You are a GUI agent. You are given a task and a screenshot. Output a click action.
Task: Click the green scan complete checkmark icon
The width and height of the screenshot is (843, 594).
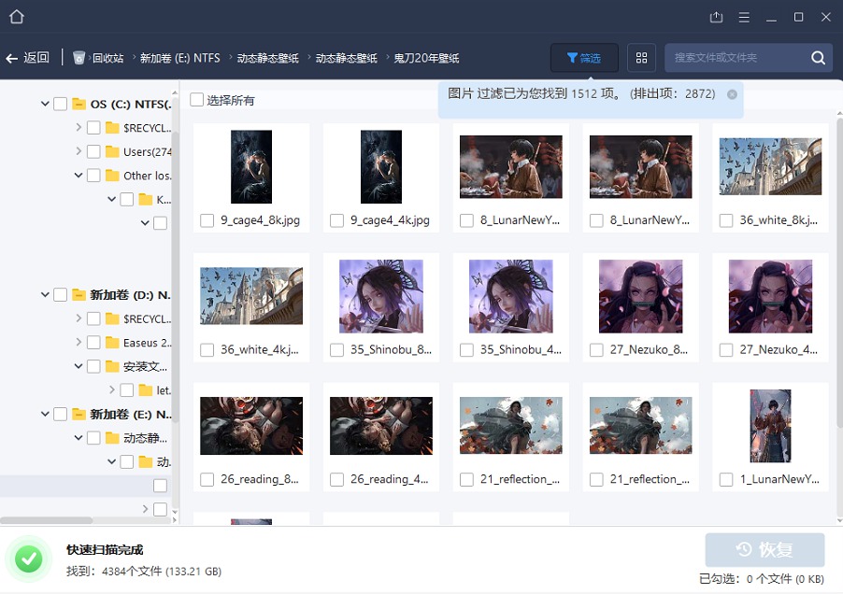pos(29,559)
